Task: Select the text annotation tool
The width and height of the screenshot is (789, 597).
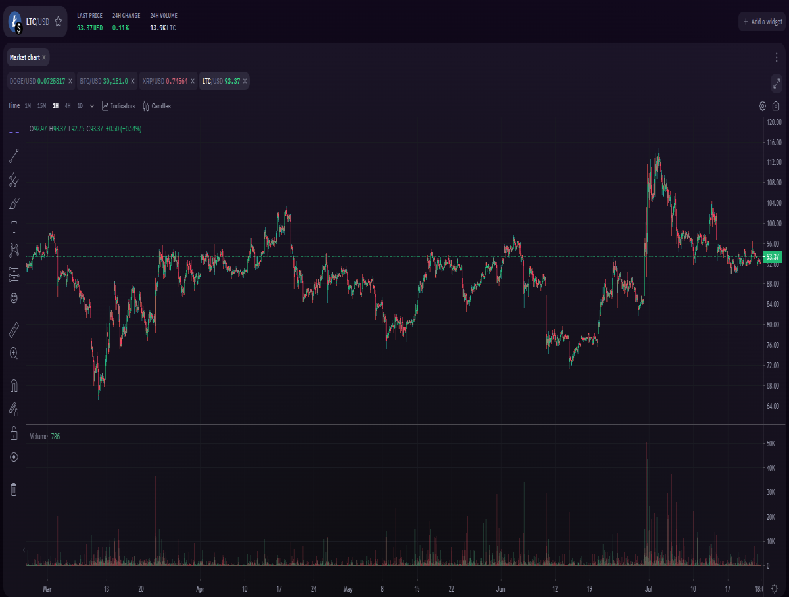Action: (14, 227)
